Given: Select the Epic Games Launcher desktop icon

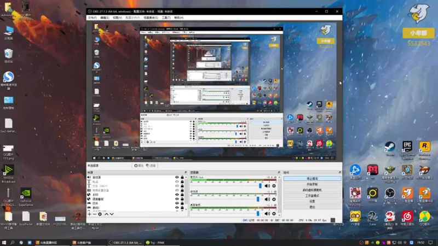Looking at the screenshot, I should pos(407,151).
